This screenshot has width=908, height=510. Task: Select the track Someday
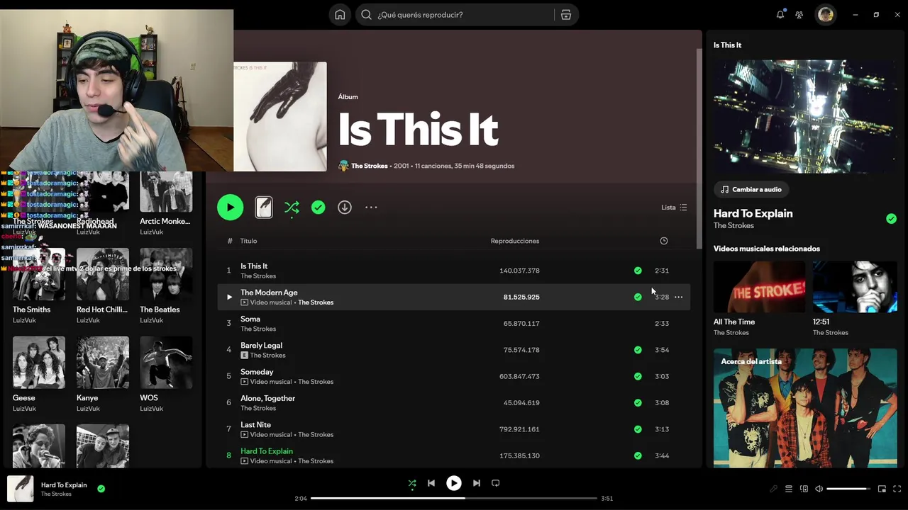pyautogui.click(x=454, y=376)
